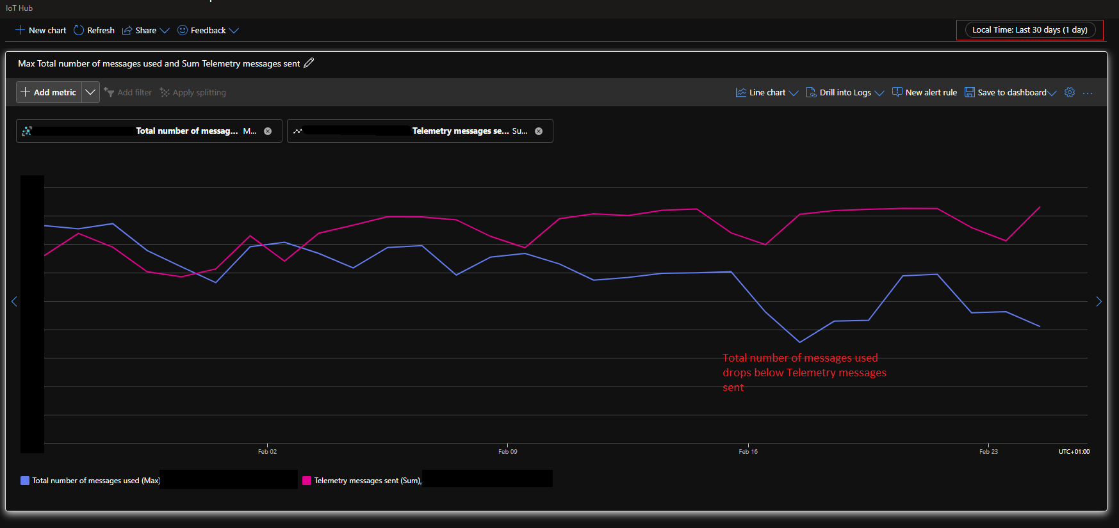Screen dimensions: 1119x528
Task: Click the Feb 09 axis label
Action: tap(508, 452)
